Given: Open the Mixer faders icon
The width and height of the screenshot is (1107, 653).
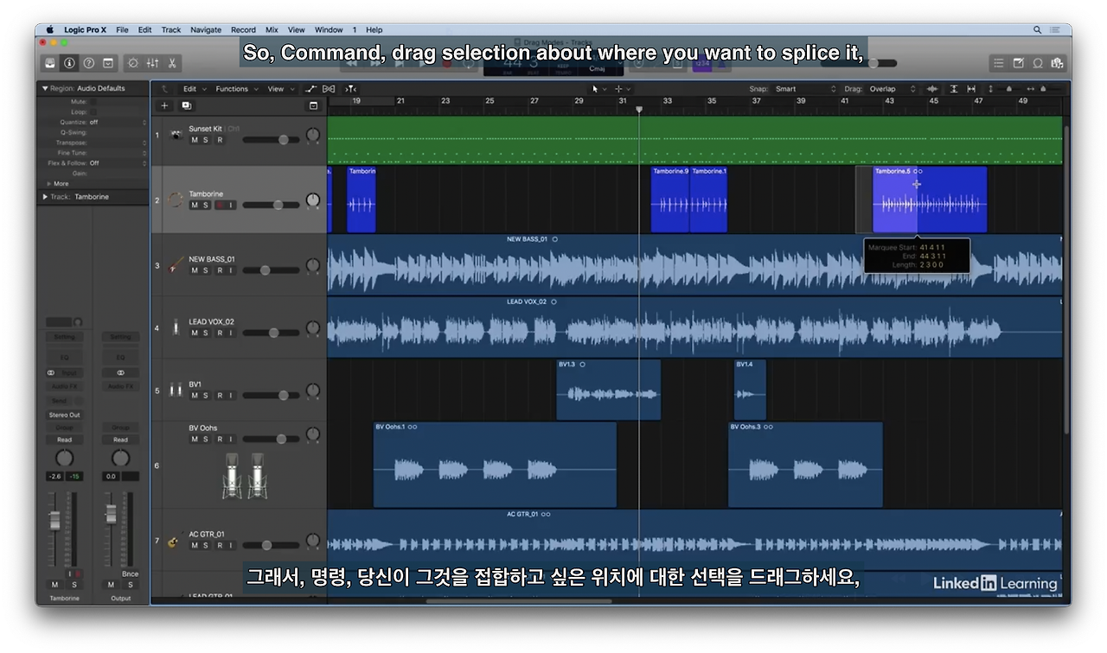Looking at the screenshot, I should pos(153,63).
